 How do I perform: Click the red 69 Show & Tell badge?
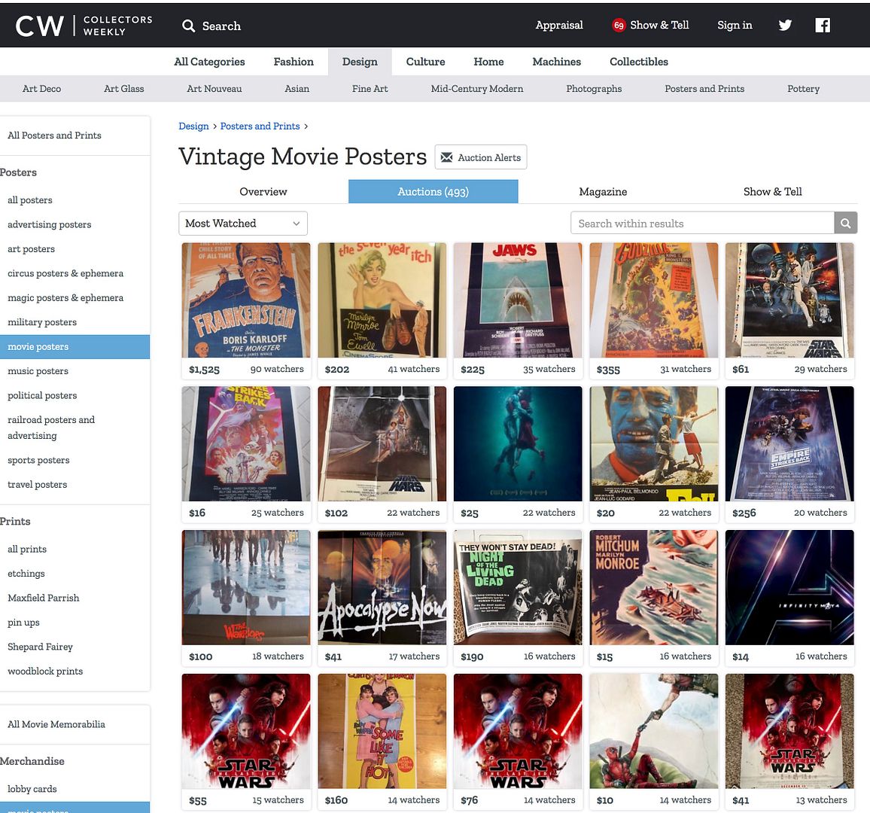click(x=619, y=25)
